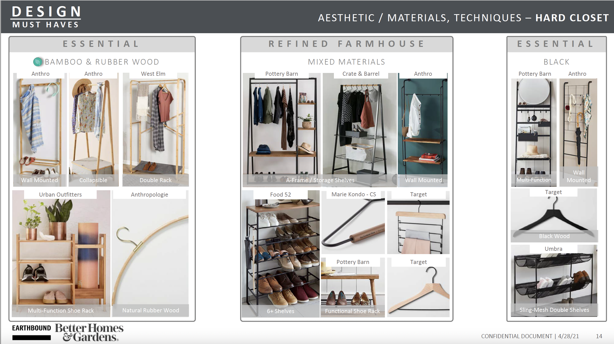
Task: Click the '6+ Shelves' caption
Action: 281,311
